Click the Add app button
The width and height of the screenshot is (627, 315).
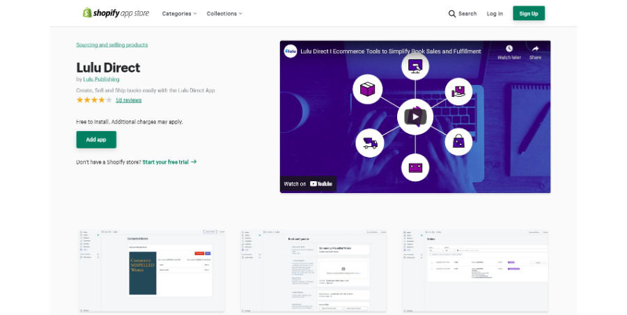[x=96, y=139]
